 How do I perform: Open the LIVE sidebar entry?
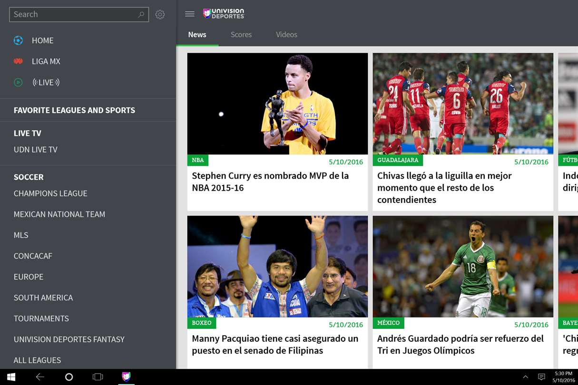[46, 82]
